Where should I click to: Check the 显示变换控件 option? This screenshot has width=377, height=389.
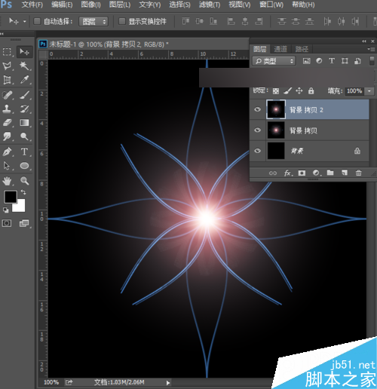coord(122,21)
